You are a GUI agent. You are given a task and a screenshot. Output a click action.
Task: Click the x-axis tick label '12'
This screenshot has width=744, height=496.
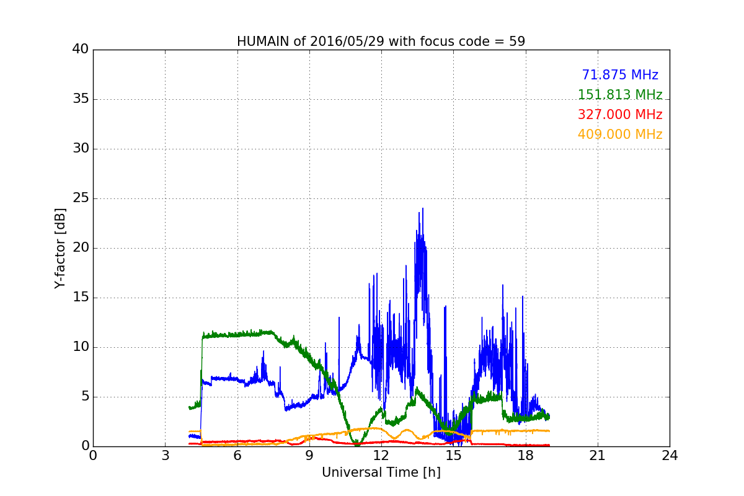(x=381, y=456)
